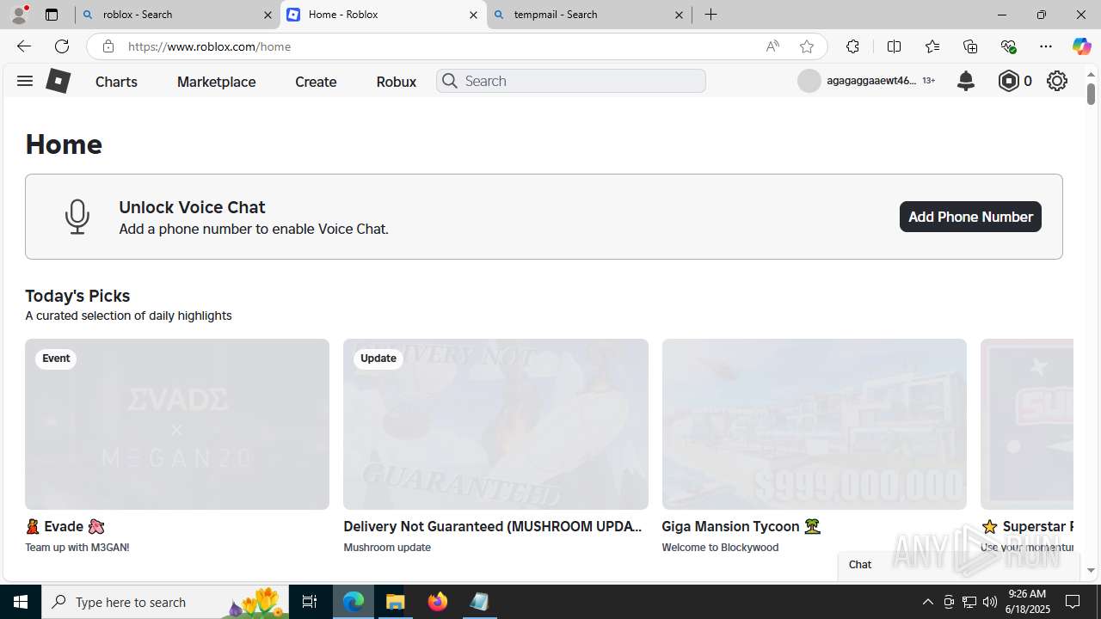Select the Home - Roblox tab
Screen dimensions: 1101x619
coord(383,15)
